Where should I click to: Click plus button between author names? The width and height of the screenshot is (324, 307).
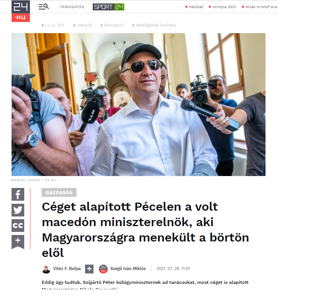click(89, 269)
